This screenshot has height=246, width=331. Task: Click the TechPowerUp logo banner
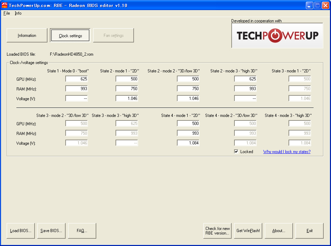click(277, 35)
